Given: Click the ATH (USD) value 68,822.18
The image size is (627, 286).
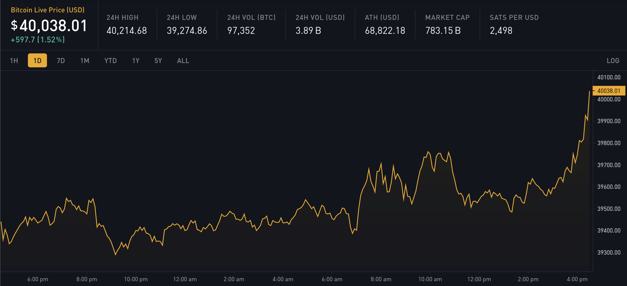Looking at the screenshot, I should (385, 31).
